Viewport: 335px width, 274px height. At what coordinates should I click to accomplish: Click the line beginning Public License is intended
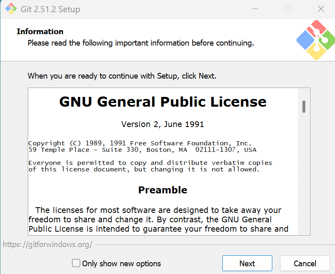(158, 229)
